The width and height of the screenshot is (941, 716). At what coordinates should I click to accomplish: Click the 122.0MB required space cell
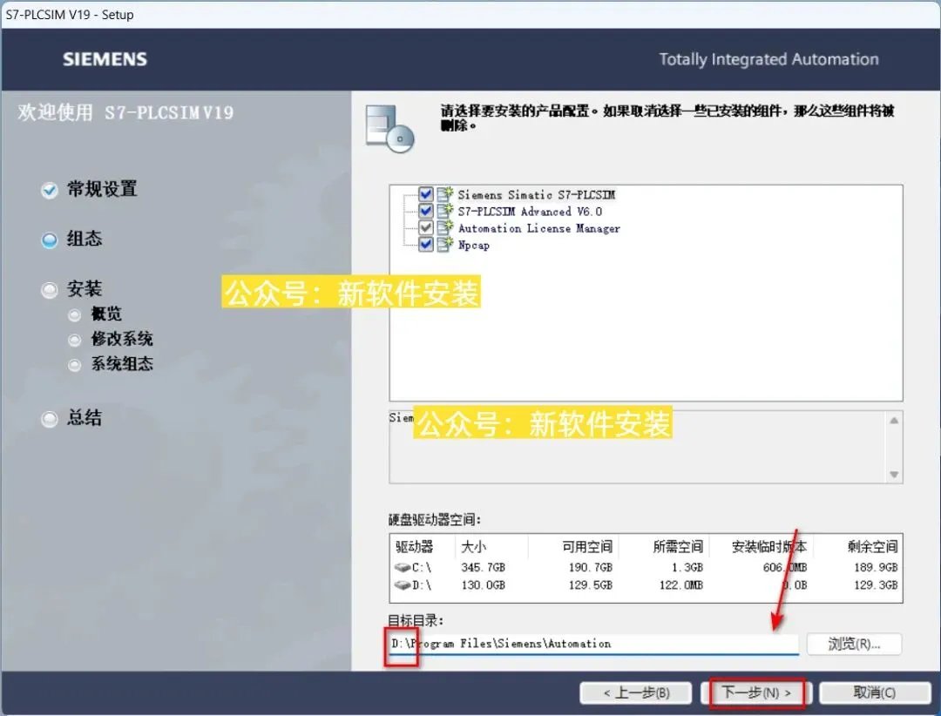(x=681, y=585)
